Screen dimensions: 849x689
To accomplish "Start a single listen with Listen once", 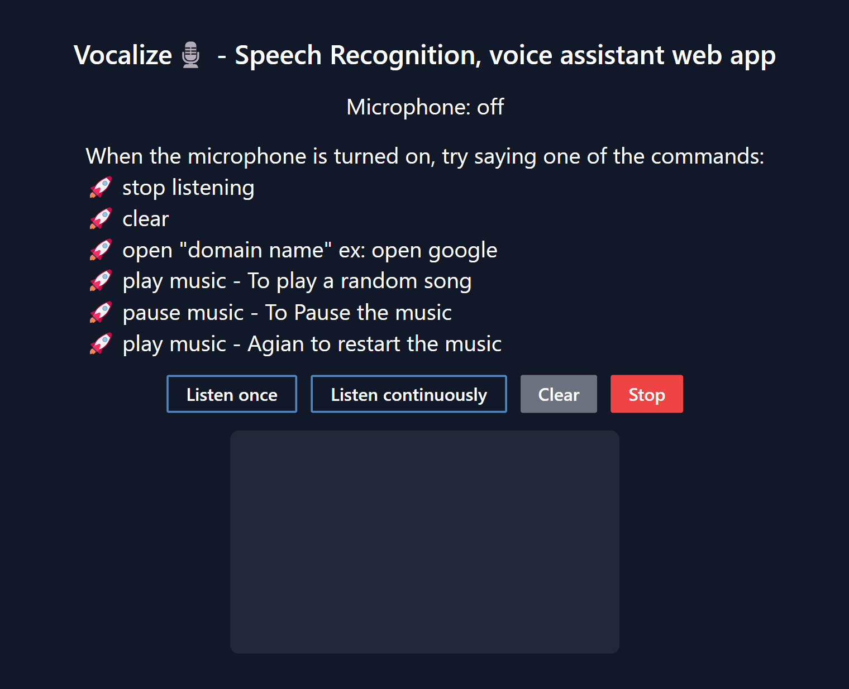I will 232,394.
